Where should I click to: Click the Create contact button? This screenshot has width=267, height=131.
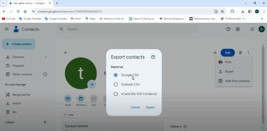pyautogui.click(x=19, y=44)
